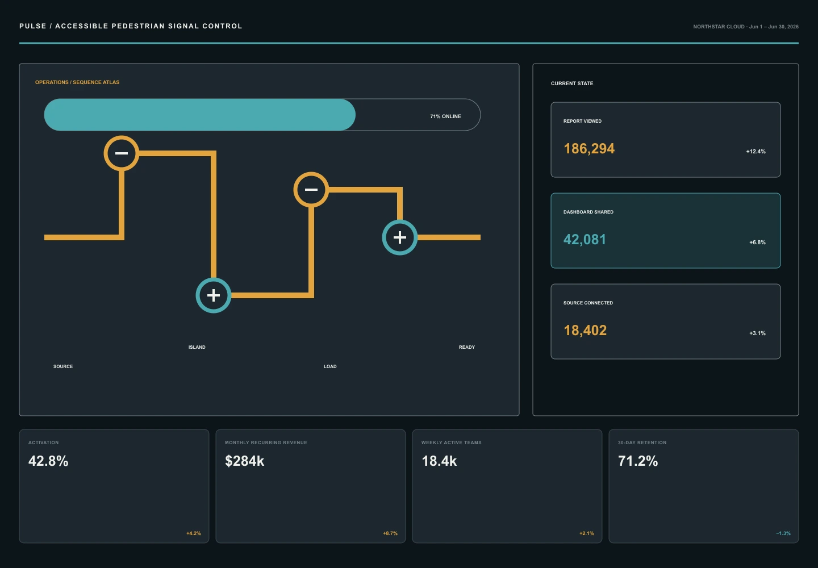Click the "Current State" panel heading

tap(572, 83)
